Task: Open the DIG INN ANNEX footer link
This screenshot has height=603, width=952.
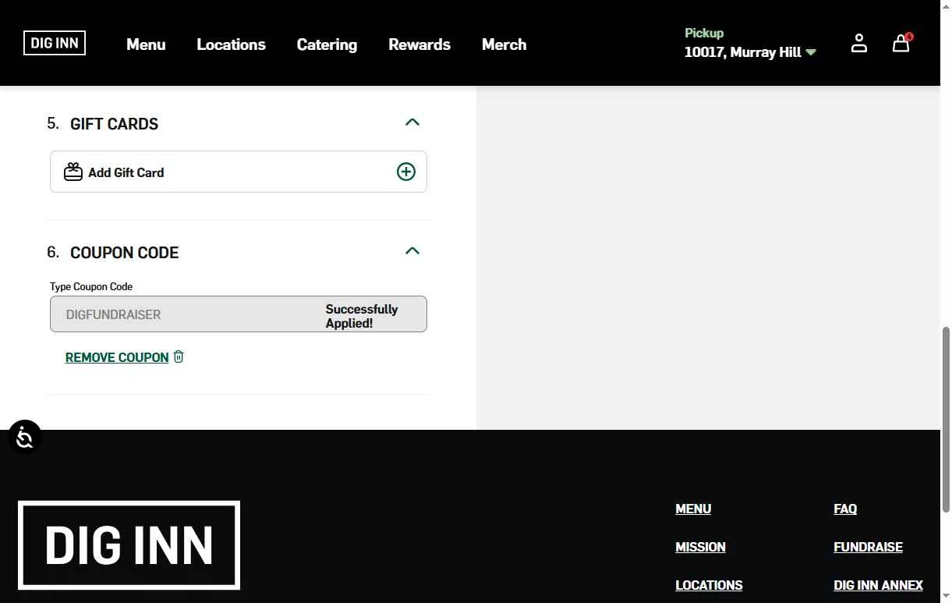Action: (878, 585)
